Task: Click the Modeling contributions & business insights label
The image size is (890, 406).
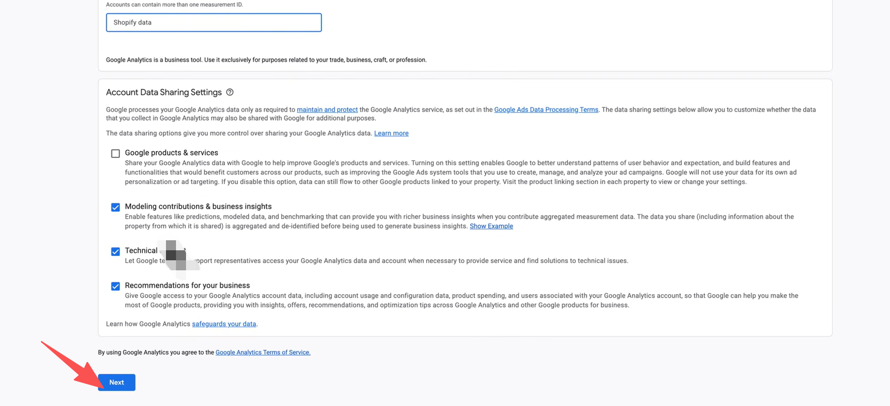Action: pos(198,206)
